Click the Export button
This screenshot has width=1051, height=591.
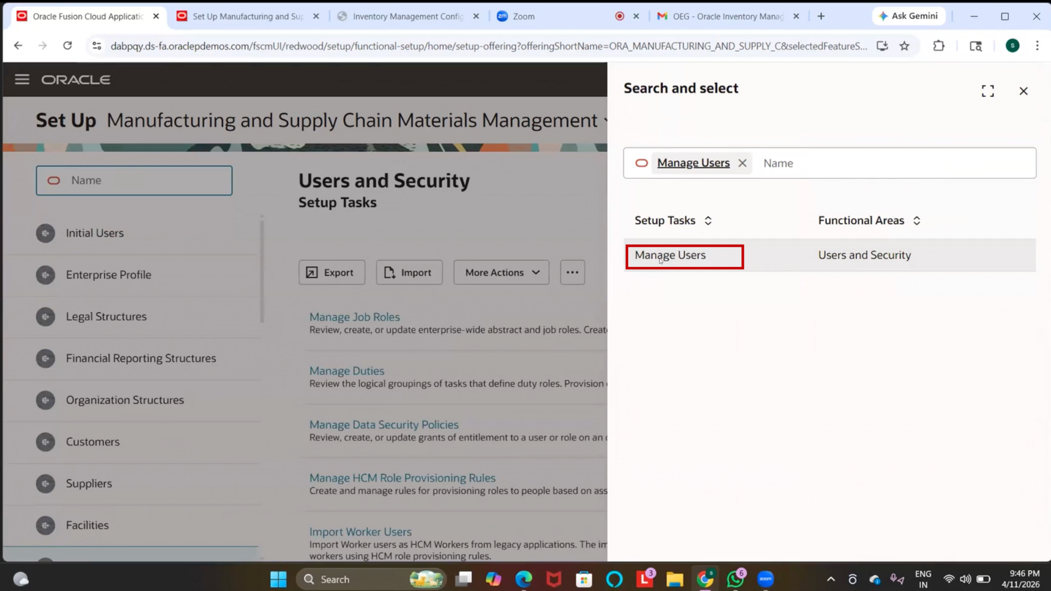pos(332,273)
